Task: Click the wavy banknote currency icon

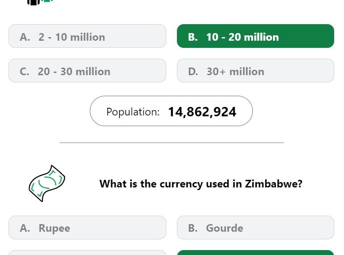Action: tap(47, 183)
